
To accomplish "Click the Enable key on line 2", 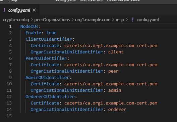I will (33, 33).
